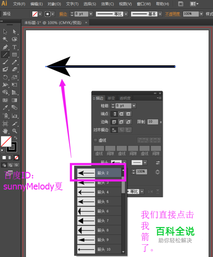Choose arrowhead 箭头 5 from list

(x=99, y=202)
